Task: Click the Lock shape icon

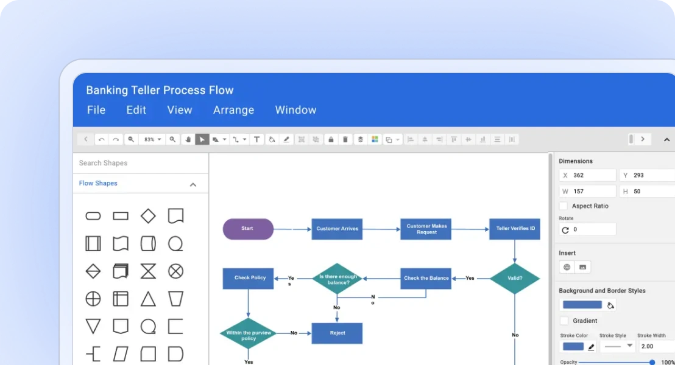Action: [x=331, y=139]
